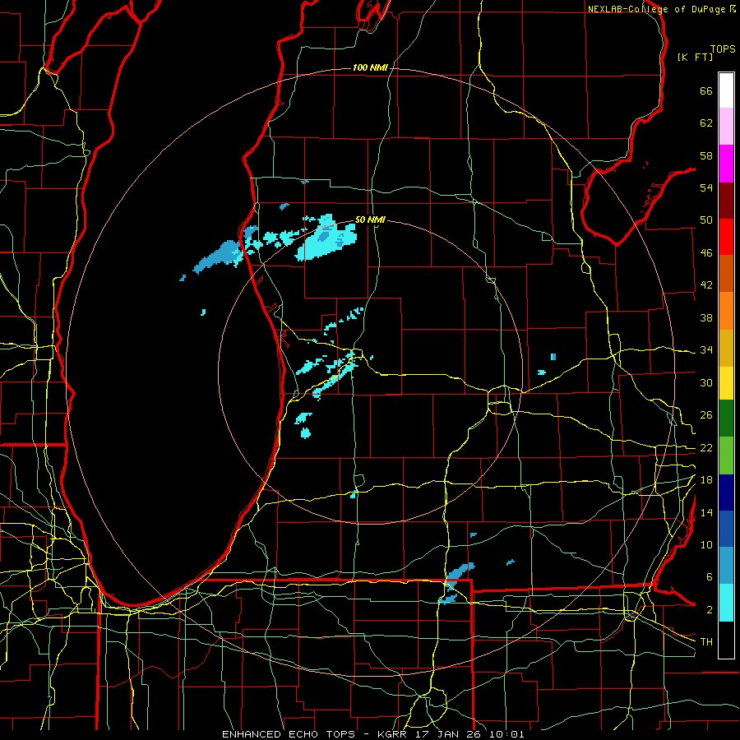Click the "50" value on the legend scale

click(x=706, y=220)
